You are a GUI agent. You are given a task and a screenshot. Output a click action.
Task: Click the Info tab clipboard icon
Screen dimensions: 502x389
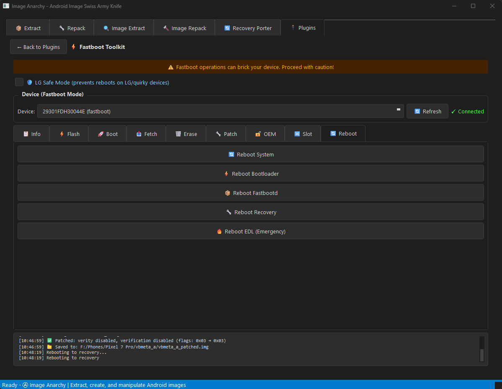click(x=26, y=134)
